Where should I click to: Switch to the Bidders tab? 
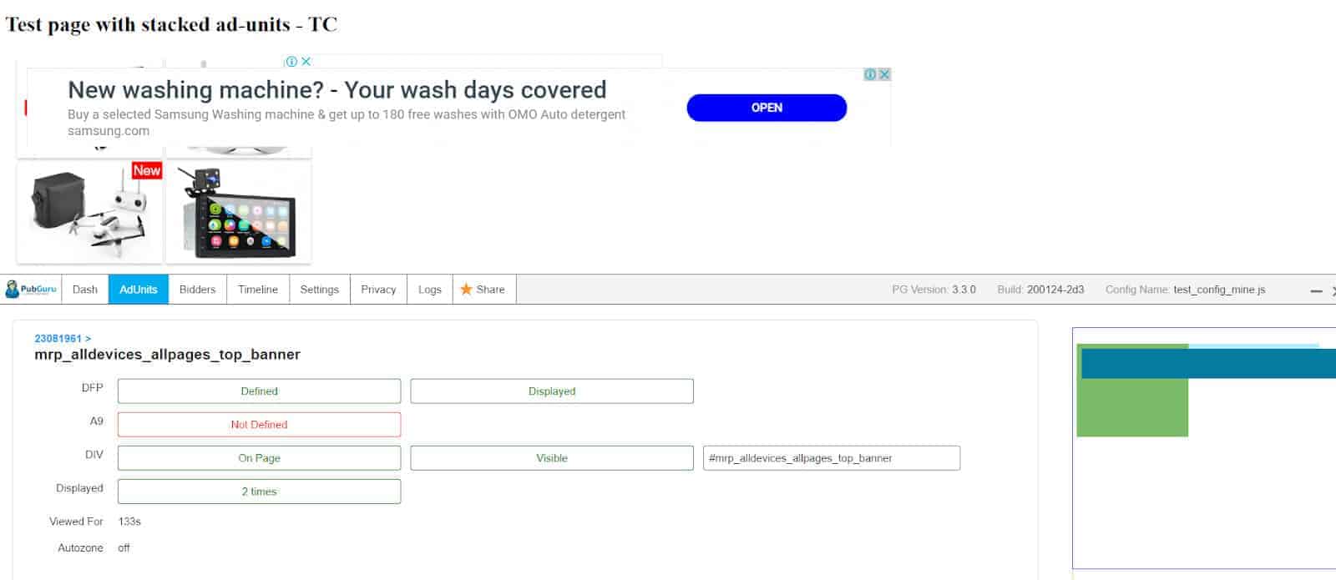coord(197,290)
